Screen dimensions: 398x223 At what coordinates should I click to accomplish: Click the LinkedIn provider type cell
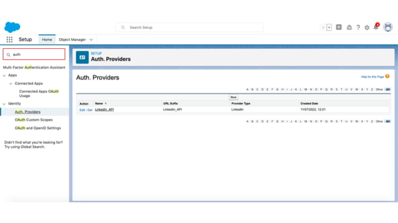(x=237, y=110)
